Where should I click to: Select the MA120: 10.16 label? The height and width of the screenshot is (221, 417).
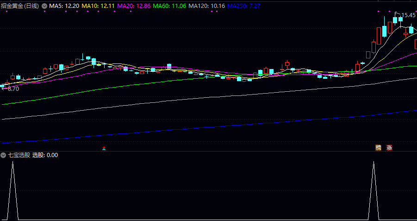[x=206, y=6]
